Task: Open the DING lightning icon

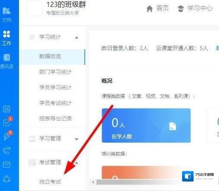Action: pos(7,136)
